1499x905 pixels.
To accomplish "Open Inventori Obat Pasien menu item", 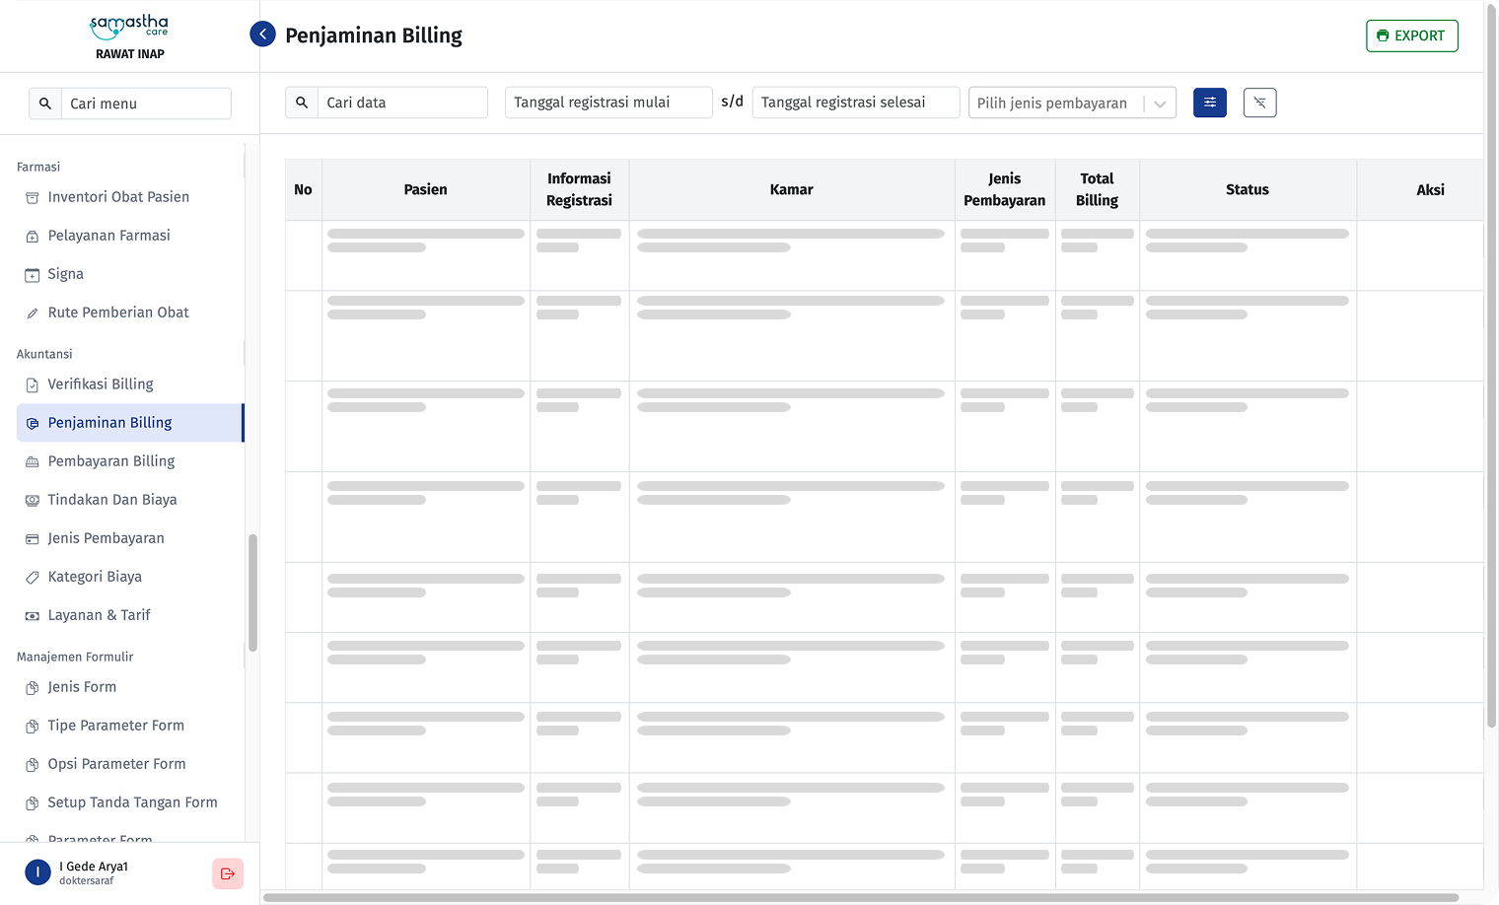I will pyautogui.click(x=118, y=197).
